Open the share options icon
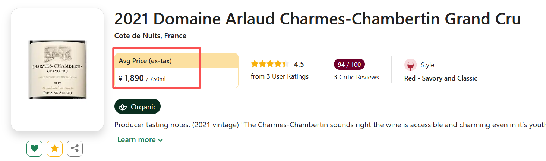The width and height of the screenshot is (546, 161). point(75,149)
